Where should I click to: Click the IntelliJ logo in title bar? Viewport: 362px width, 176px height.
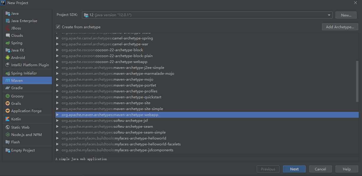pyautogui.click(x=3, y=3)
